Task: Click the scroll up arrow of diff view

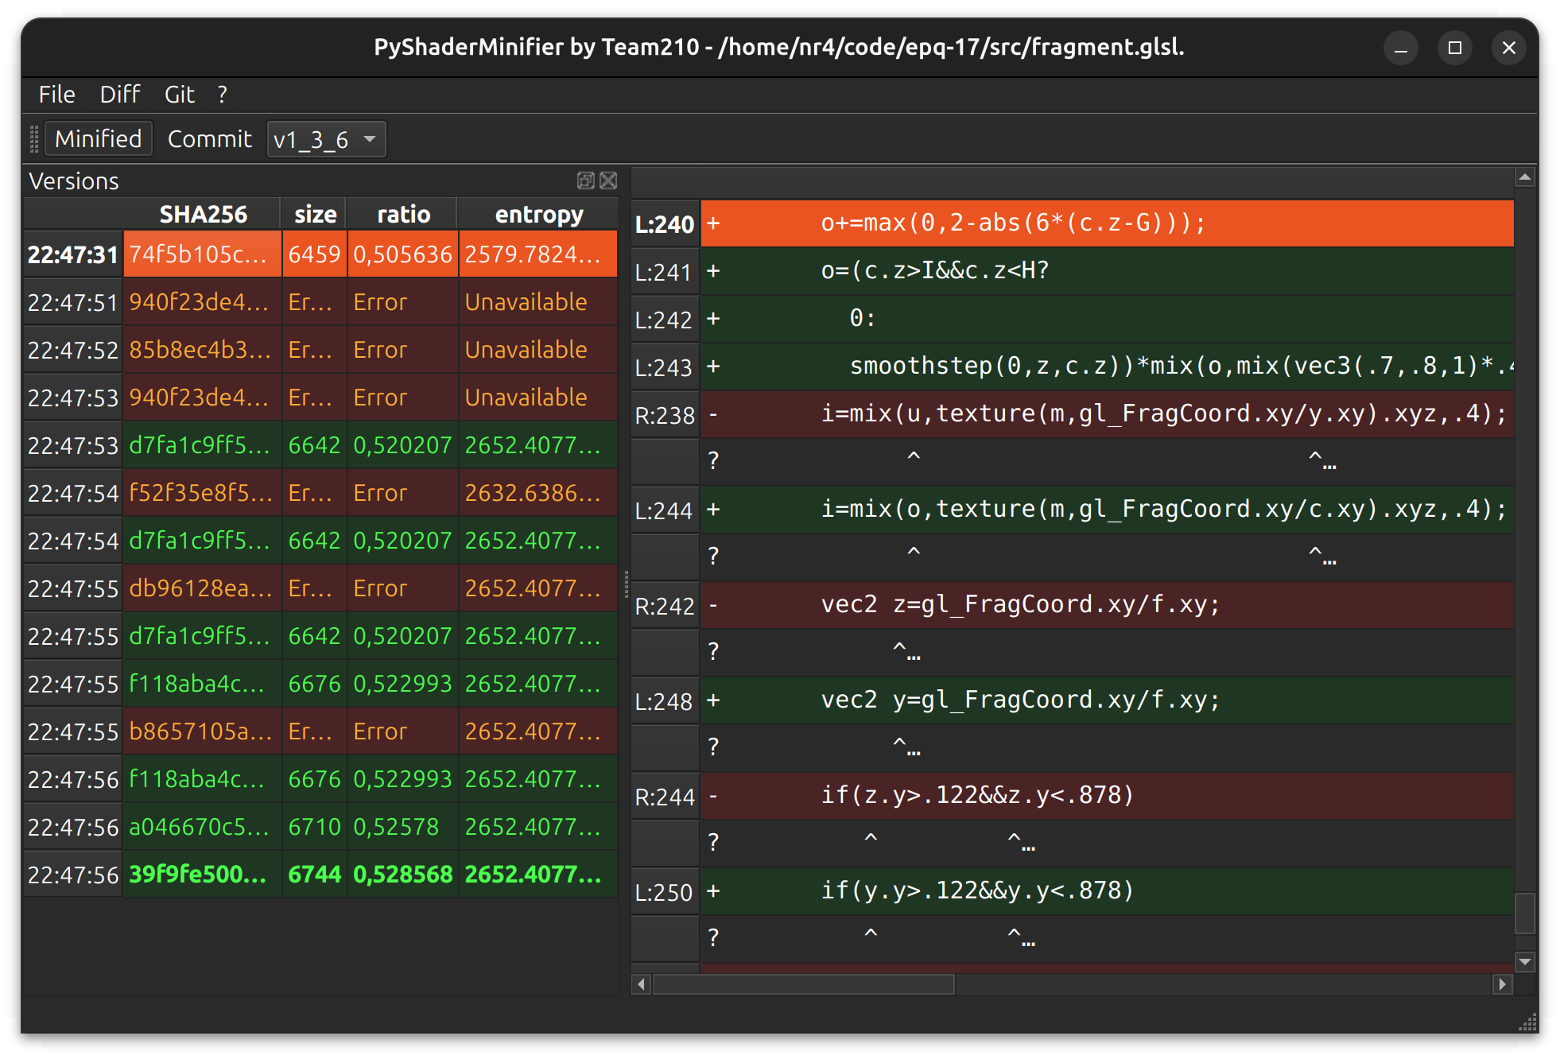Action: 1524,178
